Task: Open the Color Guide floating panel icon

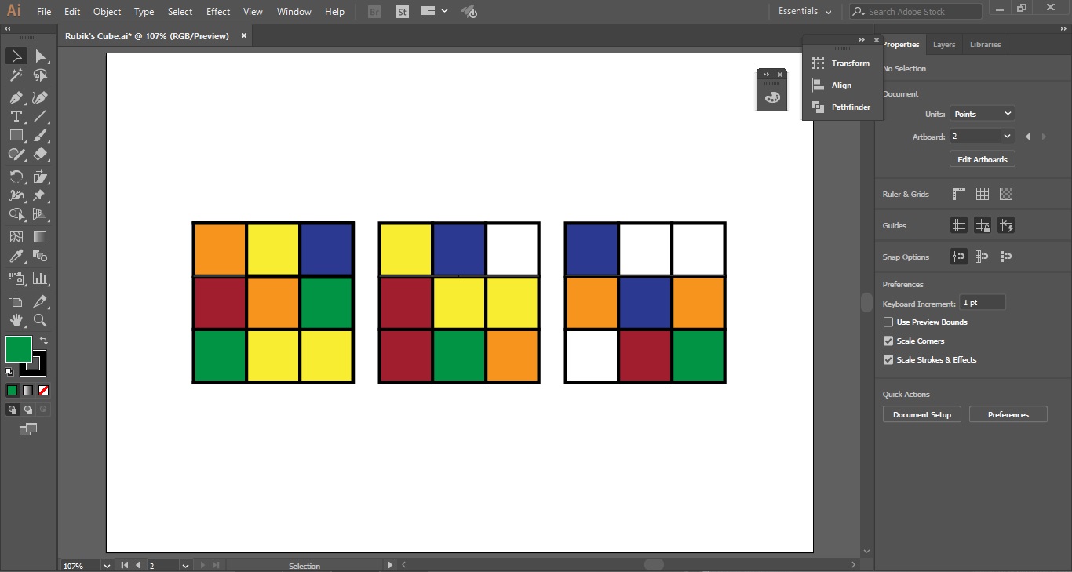Action: (772, 97)
